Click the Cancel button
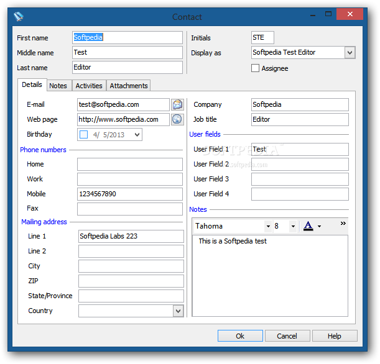 pyautogui.click(x=287, y=336)
